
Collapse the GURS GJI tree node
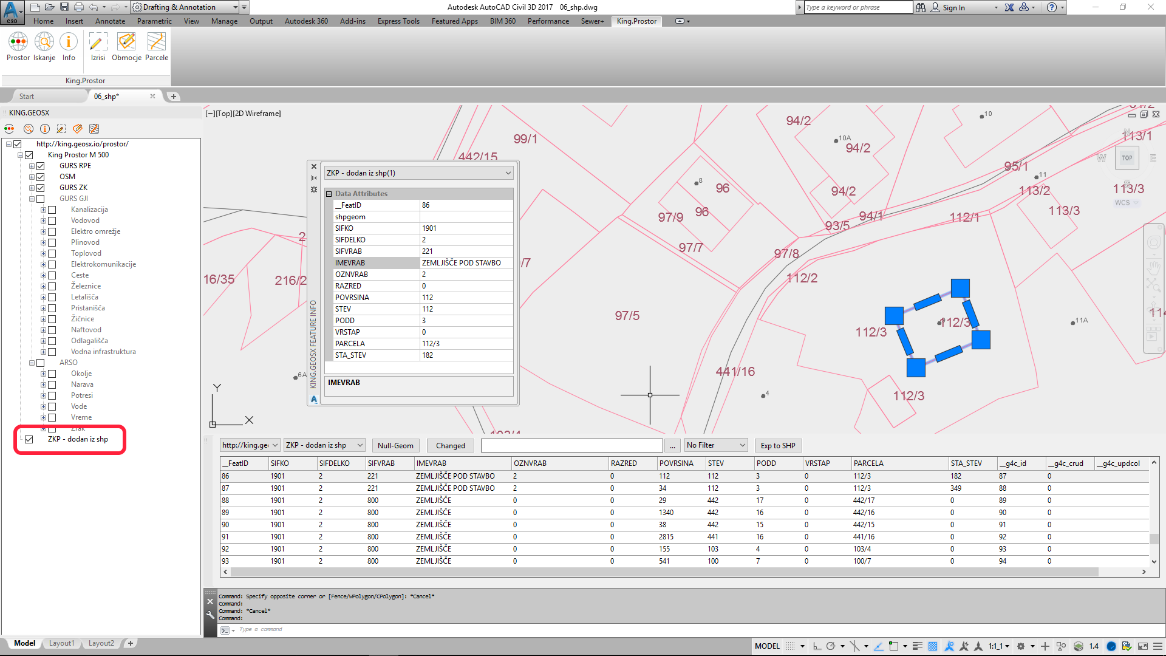pyautogui.click(x=32, y=199)
